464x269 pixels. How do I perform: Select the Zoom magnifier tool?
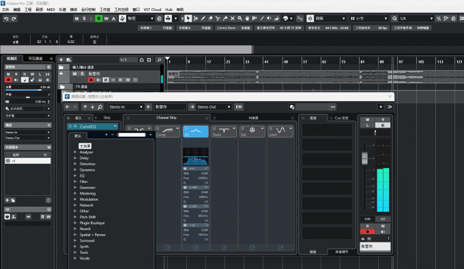(x=240, y=18)
